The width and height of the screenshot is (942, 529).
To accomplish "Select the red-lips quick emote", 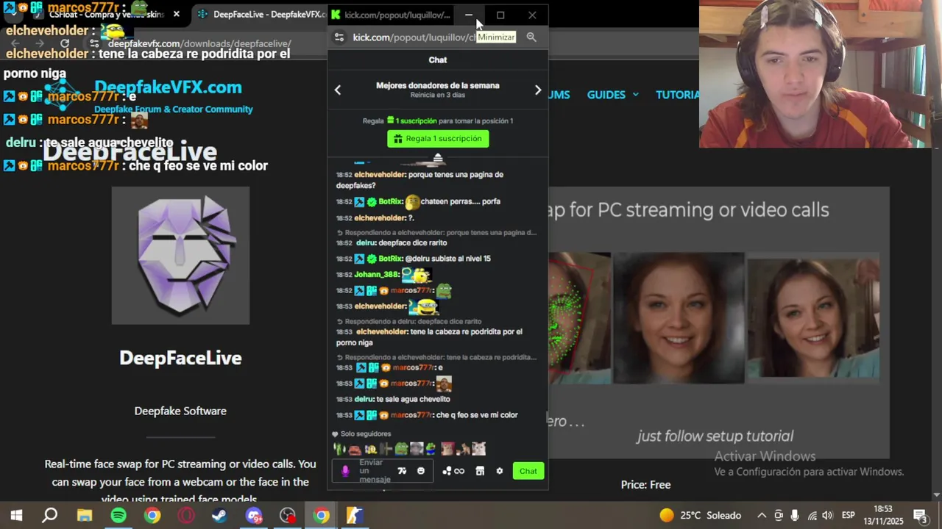I will click(355, 449).
